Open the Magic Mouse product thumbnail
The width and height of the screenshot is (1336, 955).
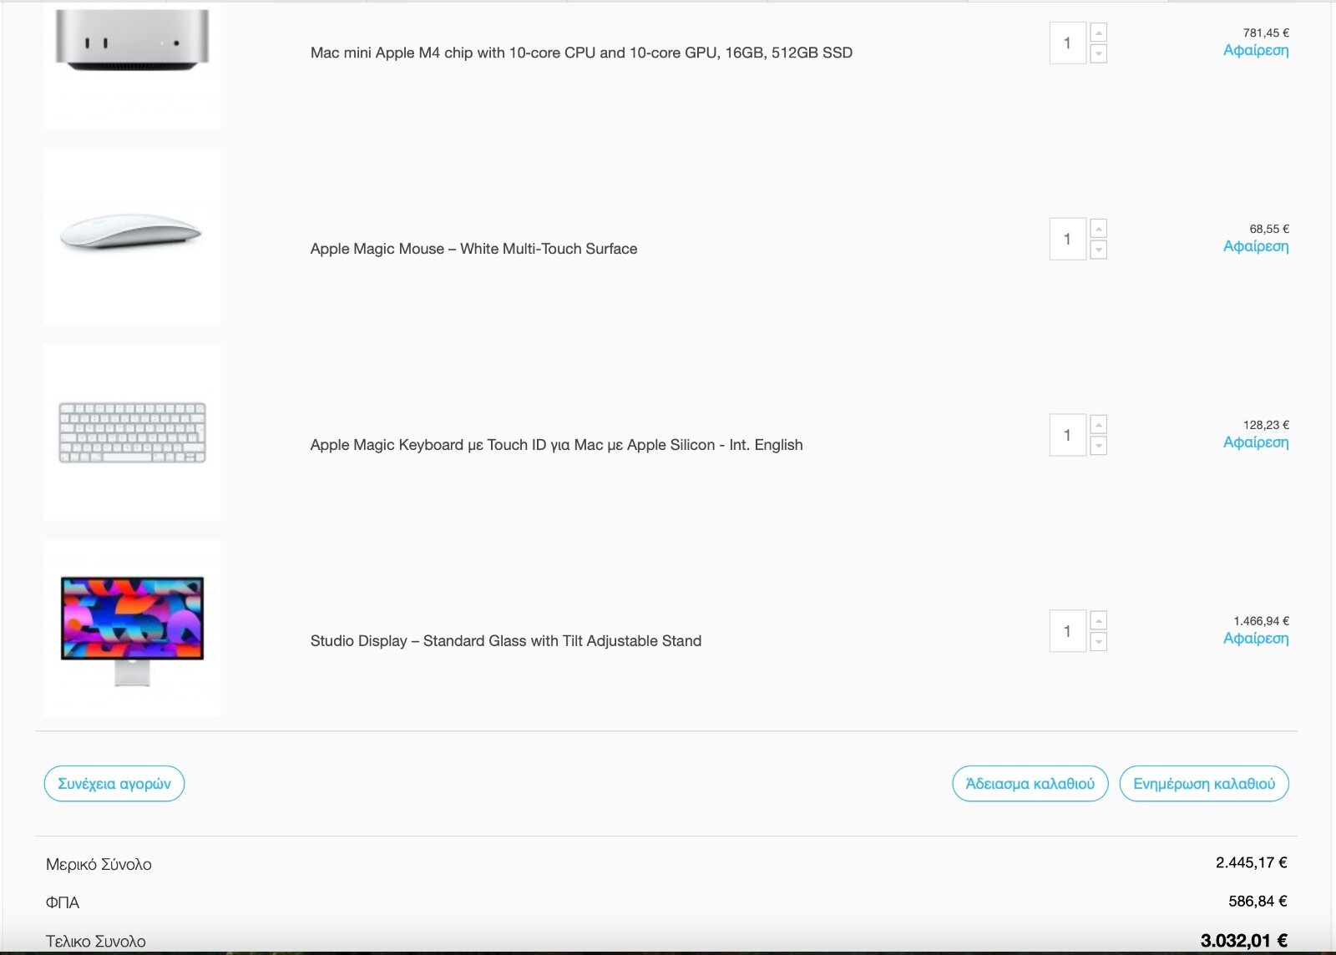click(x=132, y=236)
